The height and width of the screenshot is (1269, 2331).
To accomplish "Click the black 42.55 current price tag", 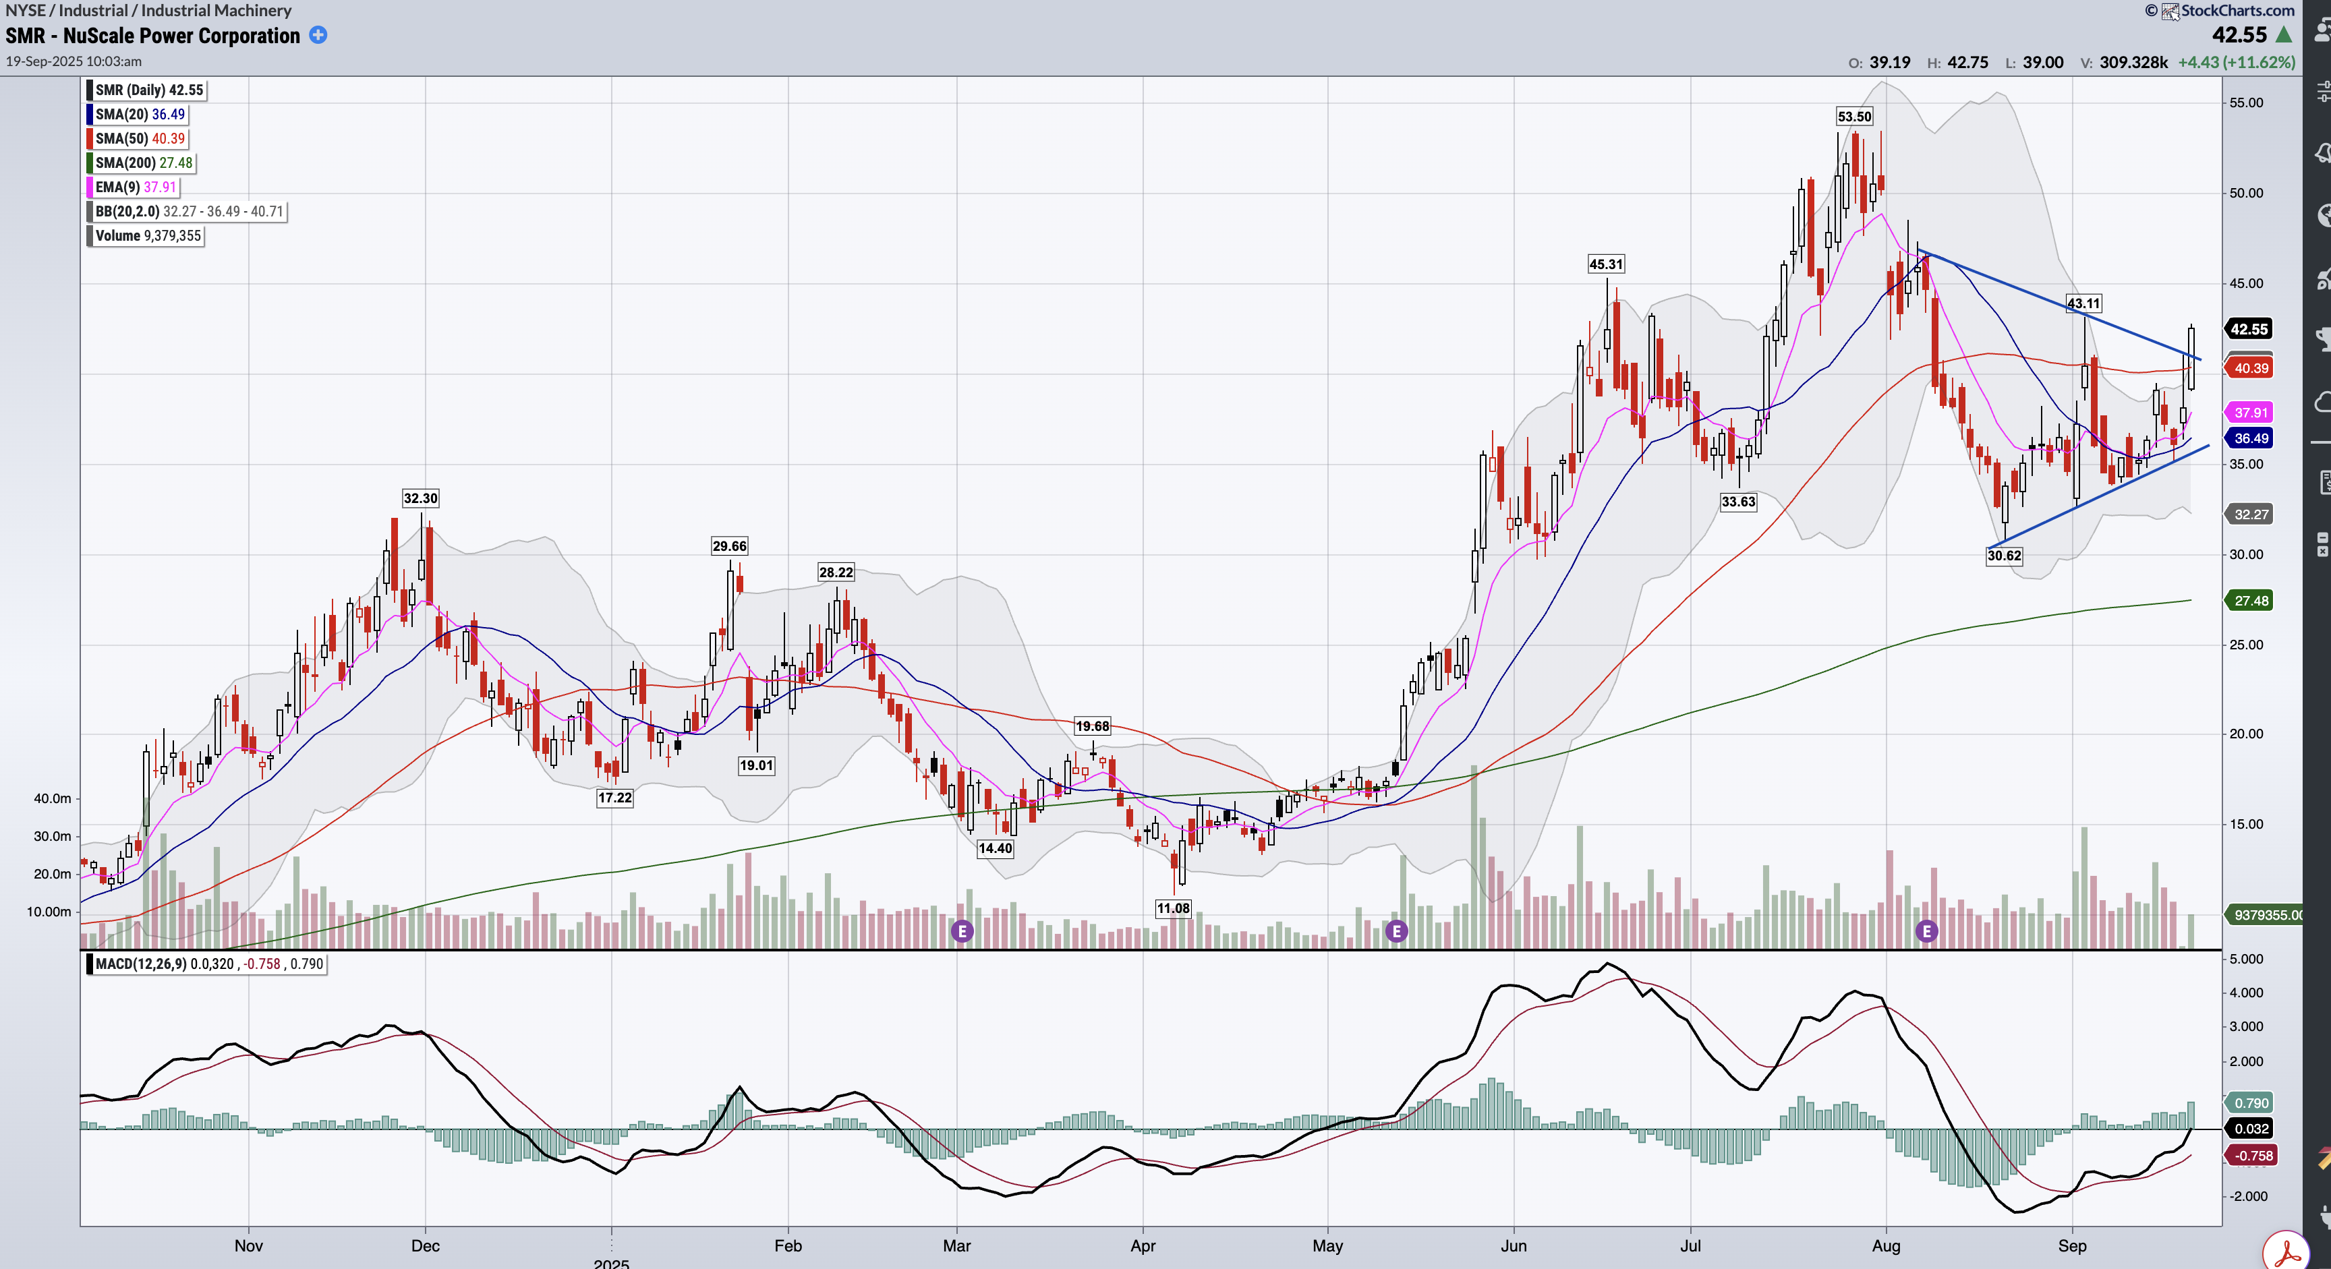I will (x=2249, y=329).
